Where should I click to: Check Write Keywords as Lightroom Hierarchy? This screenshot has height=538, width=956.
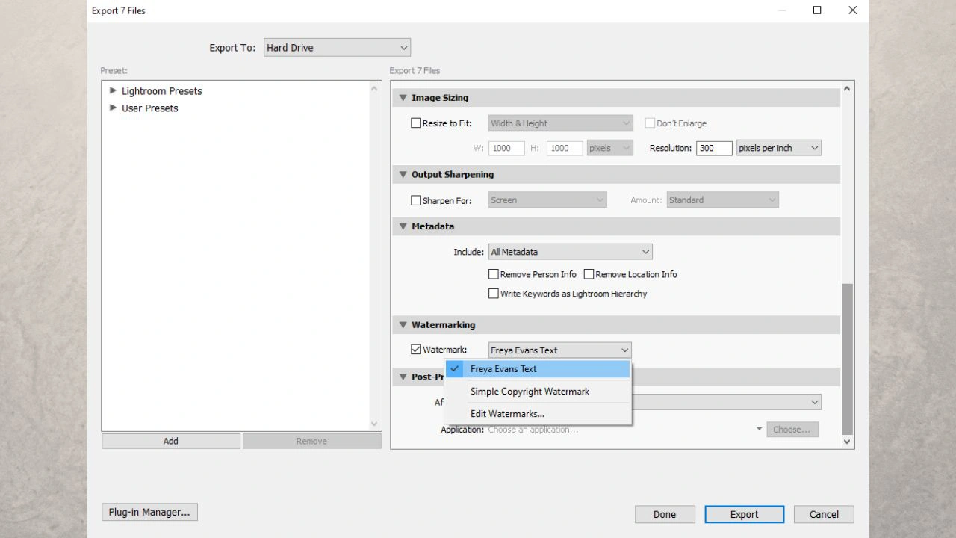[493, 294]
